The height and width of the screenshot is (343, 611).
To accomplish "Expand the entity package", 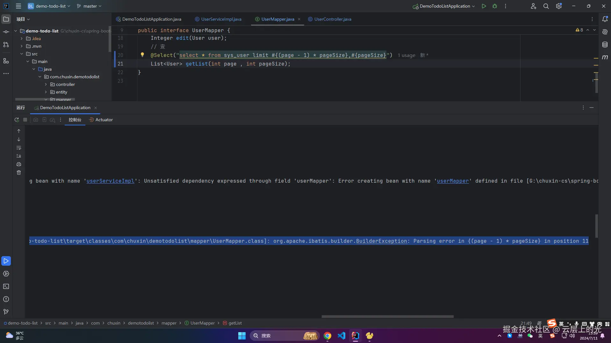I will pyautogui.click(x=46, y=92).
